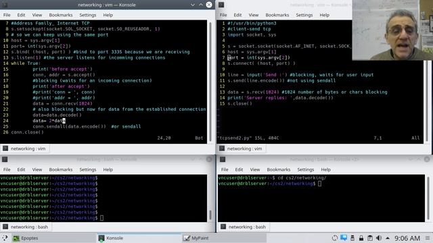
Task: Open Edit menu in the left vim Konsole
Action: click(21, 15)
